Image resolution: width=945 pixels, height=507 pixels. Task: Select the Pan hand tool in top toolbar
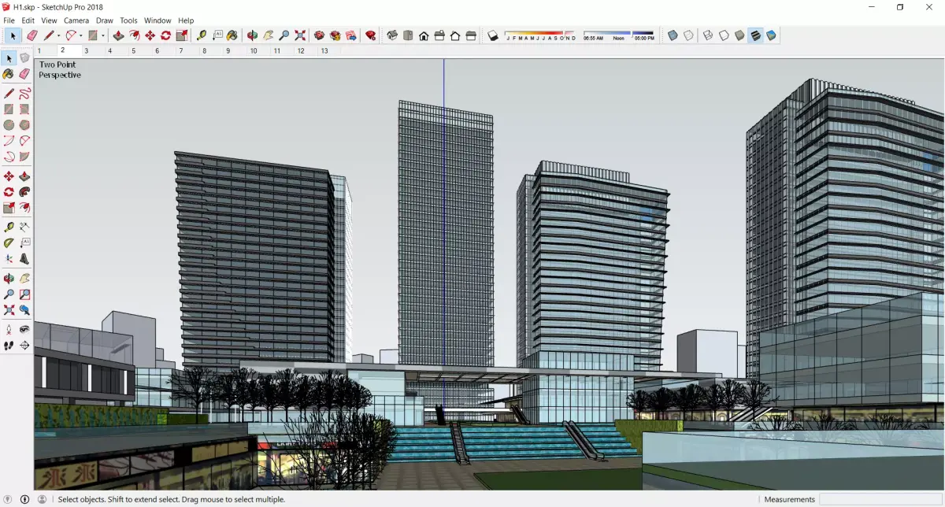[269, 35]
